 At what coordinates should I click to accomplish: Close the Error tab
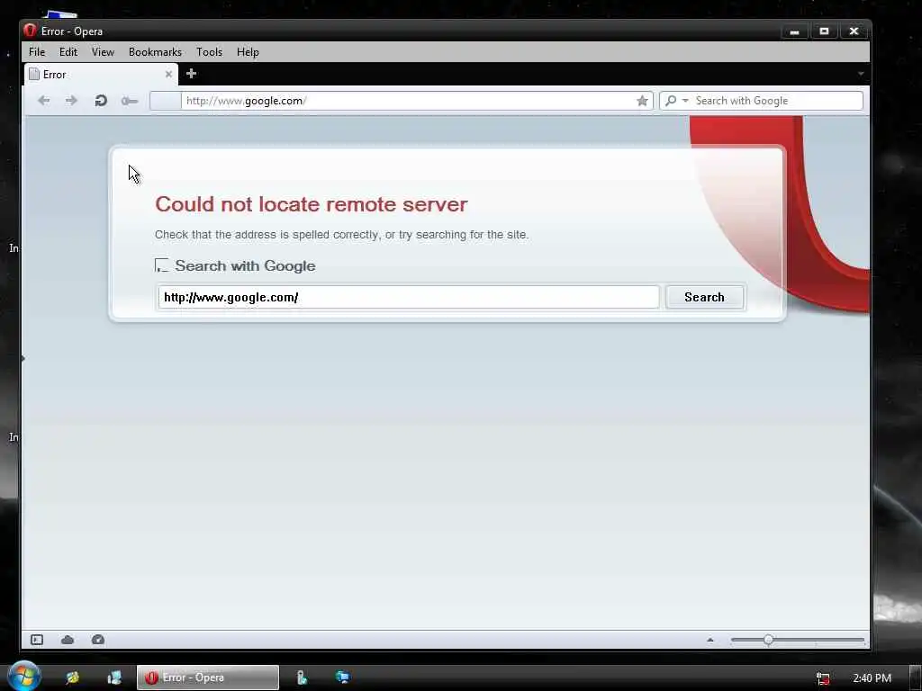coord(168,74)
